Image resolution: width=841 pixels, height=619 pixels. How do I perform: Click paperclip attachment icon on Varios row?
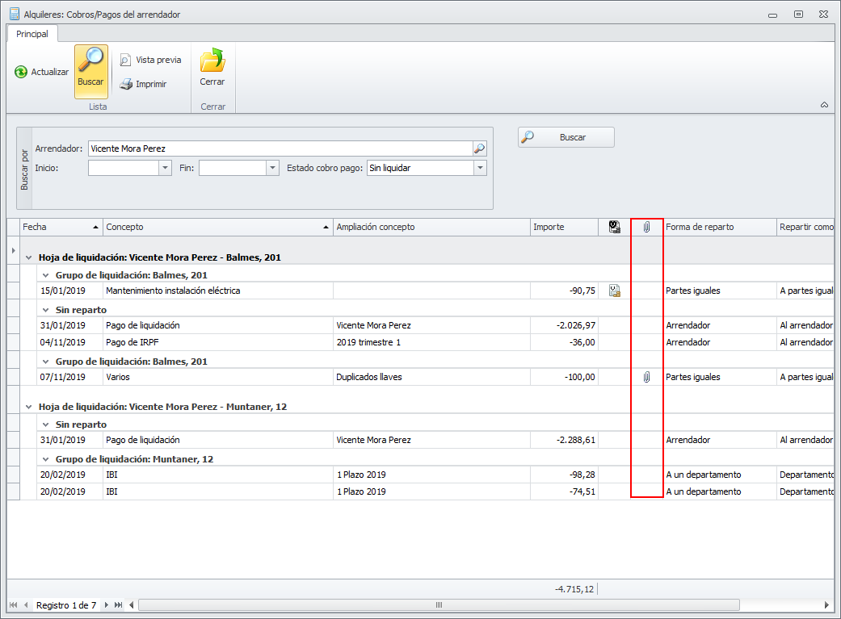(x=646, y=377)
